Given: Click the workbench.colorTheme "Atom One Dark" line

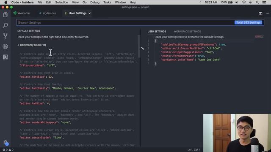Looking at the screenshot, I should click(191, 60).
